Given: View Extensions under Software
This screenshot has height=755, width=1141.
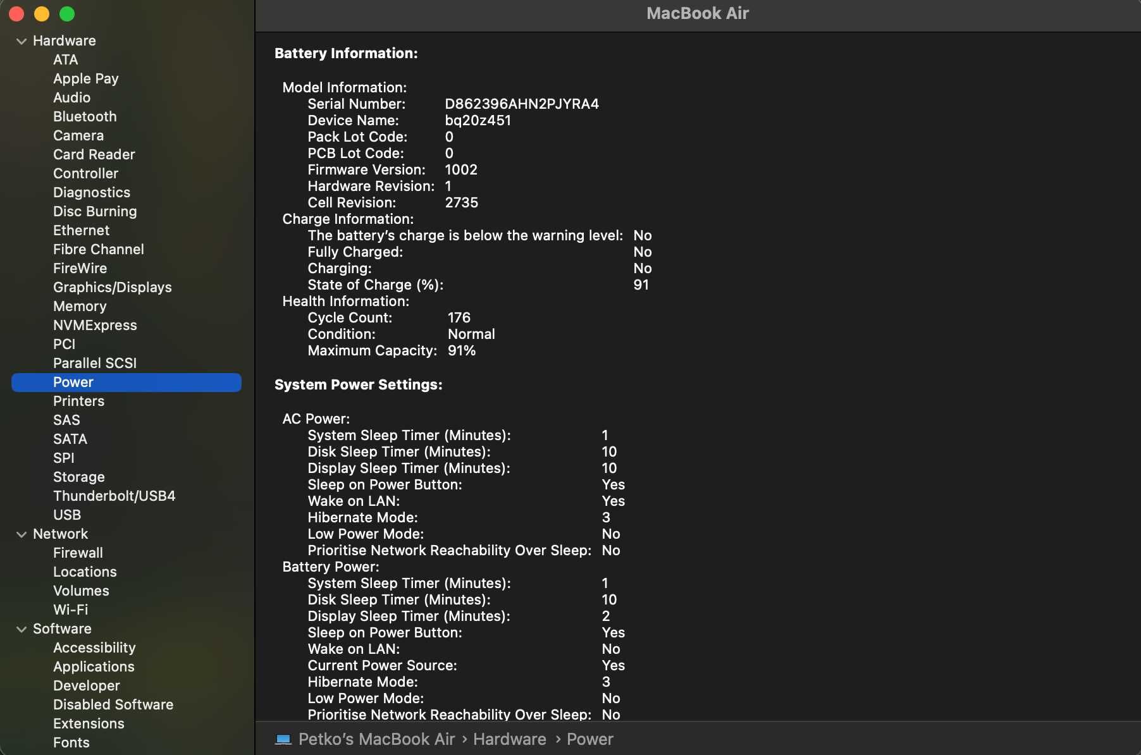Looking at the screenshot, I should click(89, 723).
